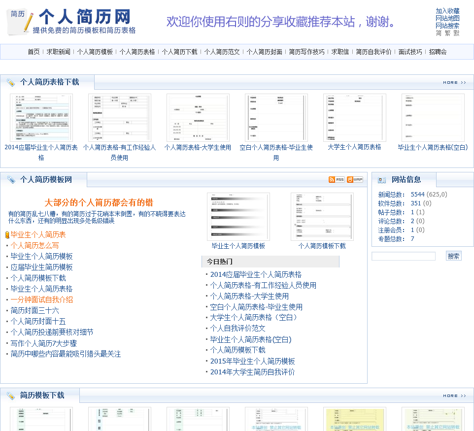Open 简历中哪些内容最能吸引猎头最关注 link
The height and width of the screenshot is (431, 474).
pyautogui.click(x=66, y=354)
